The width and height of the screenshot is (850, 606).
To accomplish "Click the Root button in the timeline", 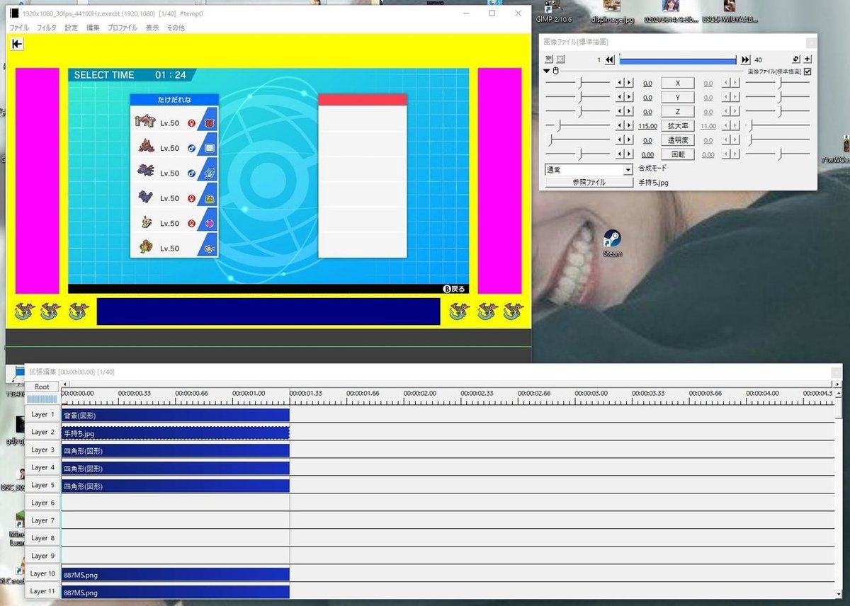I will (42, 387).
